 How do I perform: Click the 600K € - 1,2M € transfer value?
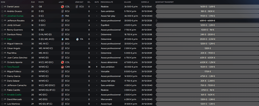pos(207,62)
